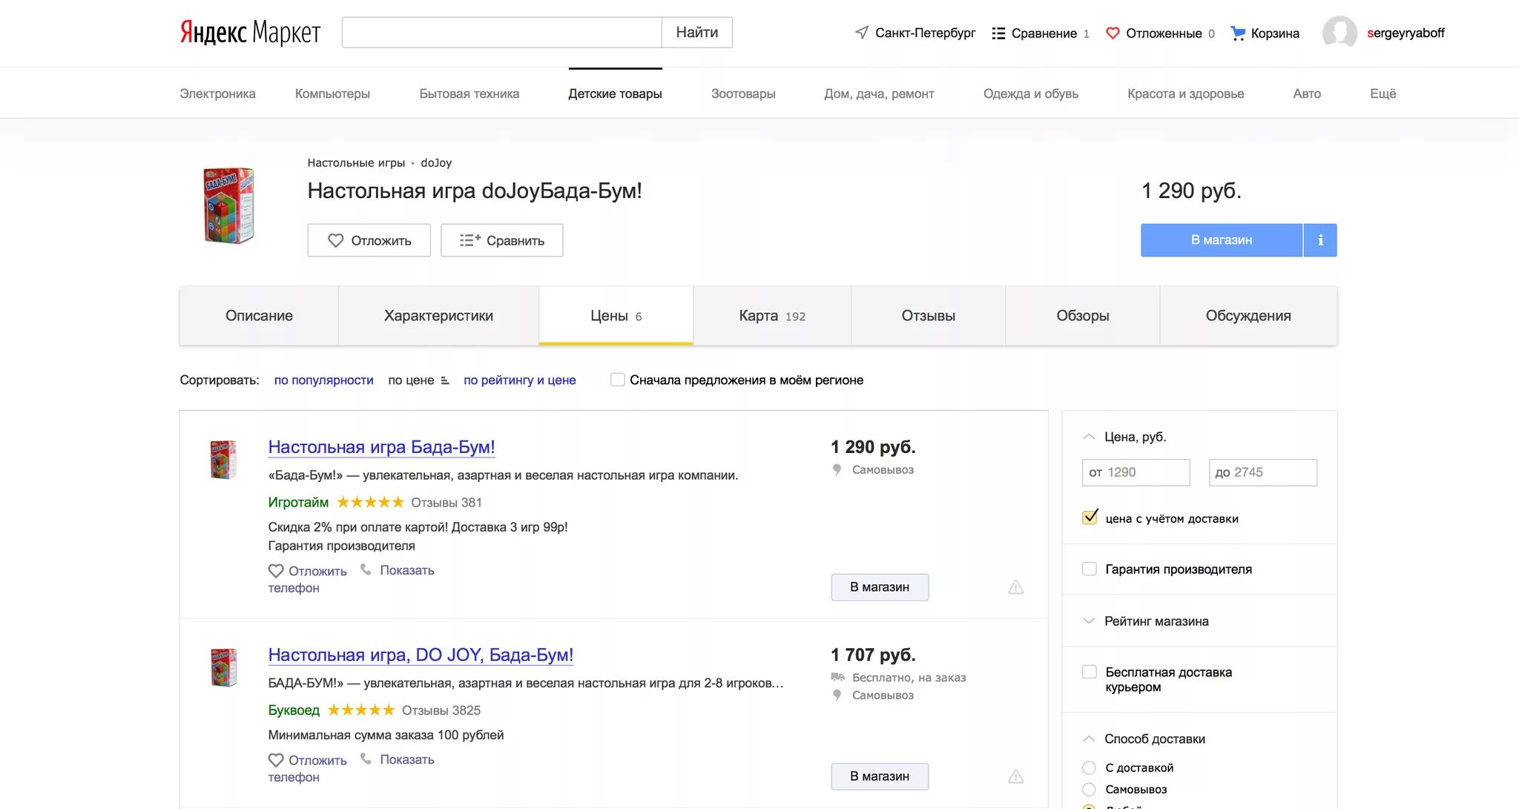Click the main product box image
Viewport: 1519px width, 809px height.
(229, 205)
